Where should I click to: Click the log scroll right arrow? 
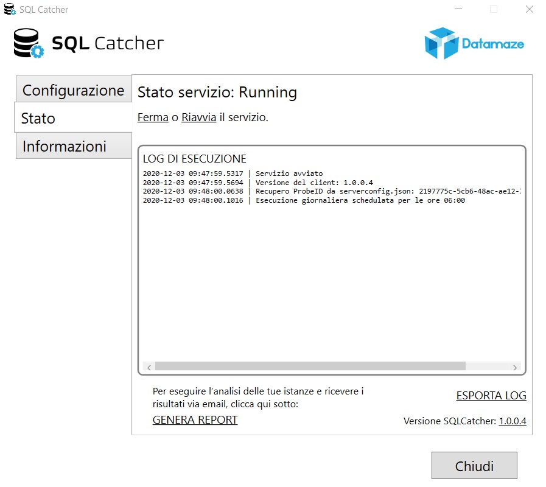pyautogui.click(x=515, y=367)
